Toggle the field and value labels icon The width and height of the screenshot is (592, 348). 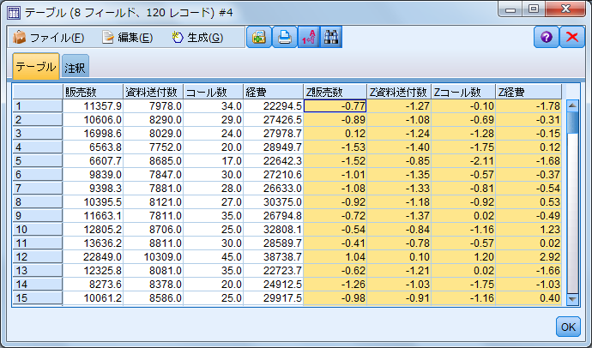click(x=309, y=37)
